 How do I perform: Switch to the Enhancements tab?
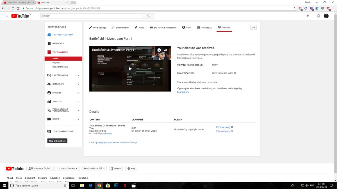120,27
